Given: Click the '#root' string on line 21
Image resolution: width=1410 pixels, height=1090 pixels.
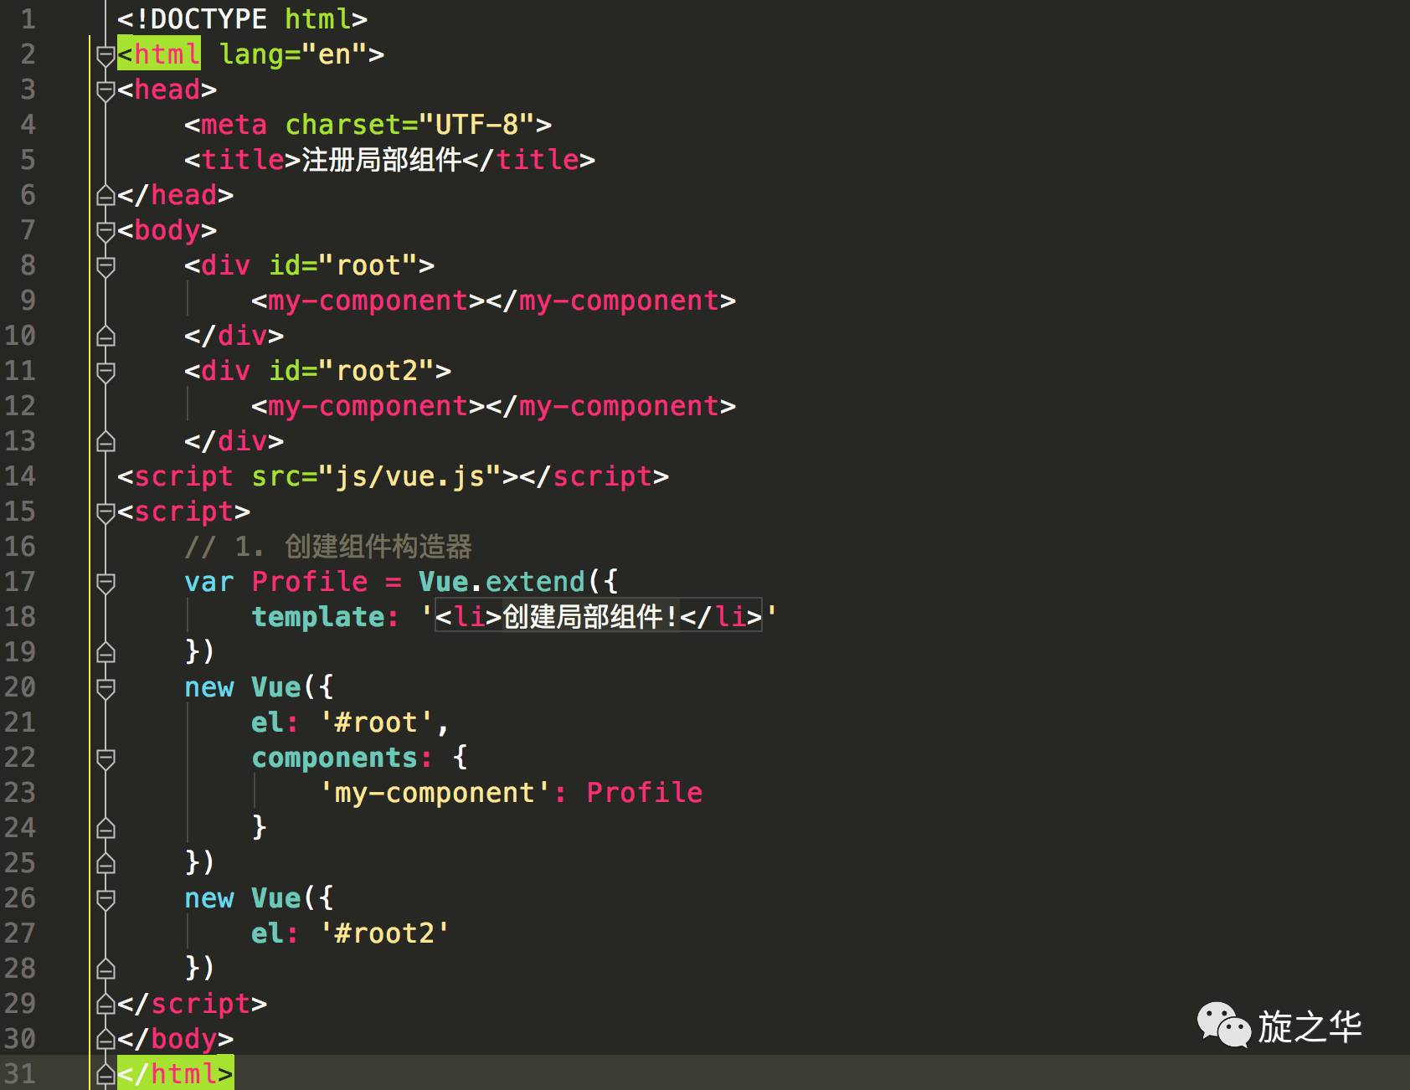Looking at the screenshot, I should (x=377, y=722).
